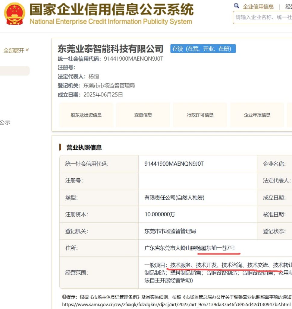The width and height of the screenshot is (292, 309).
Task: Click the 存续 (在营、开业、在册) status badge
Action: click(x=203, y=49)
